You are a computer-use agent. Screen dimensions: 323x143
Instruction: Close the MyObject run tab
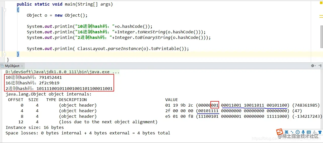tap(21, 66)
